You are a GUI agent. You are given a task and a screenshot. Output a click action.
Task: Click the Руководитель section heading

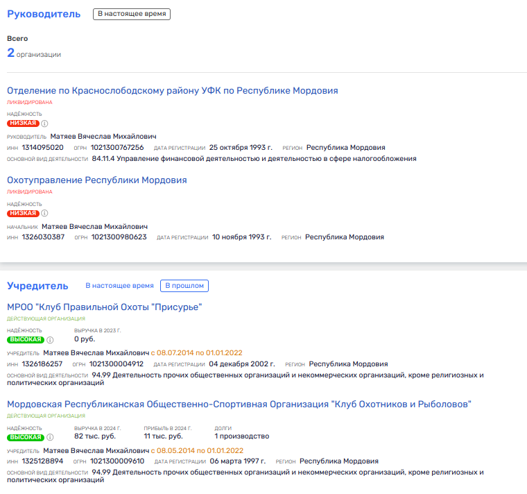pyautogui.click(x=44, y=14)
